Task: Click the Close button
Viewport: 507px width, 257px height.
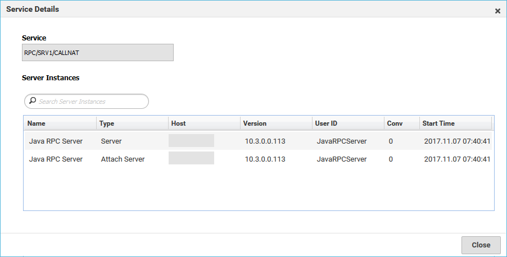Action: pos(481,245)
